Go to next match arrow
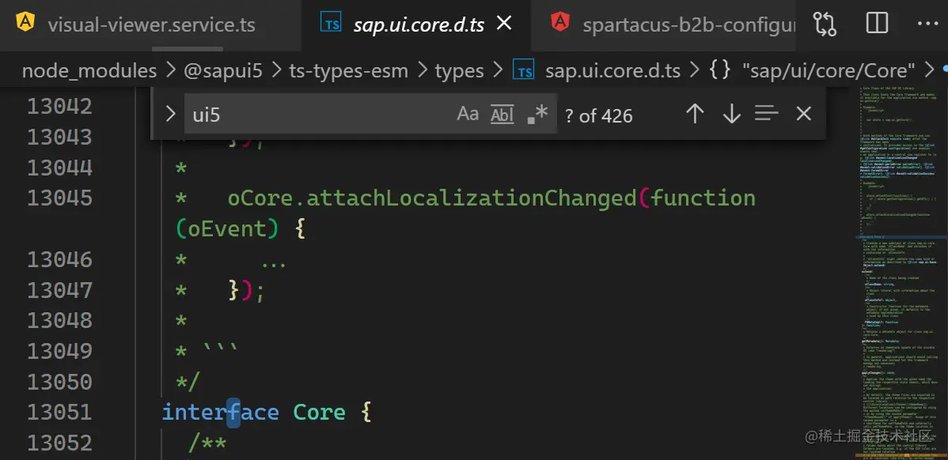This screenshot has height=460, width=948. (731, 114)
